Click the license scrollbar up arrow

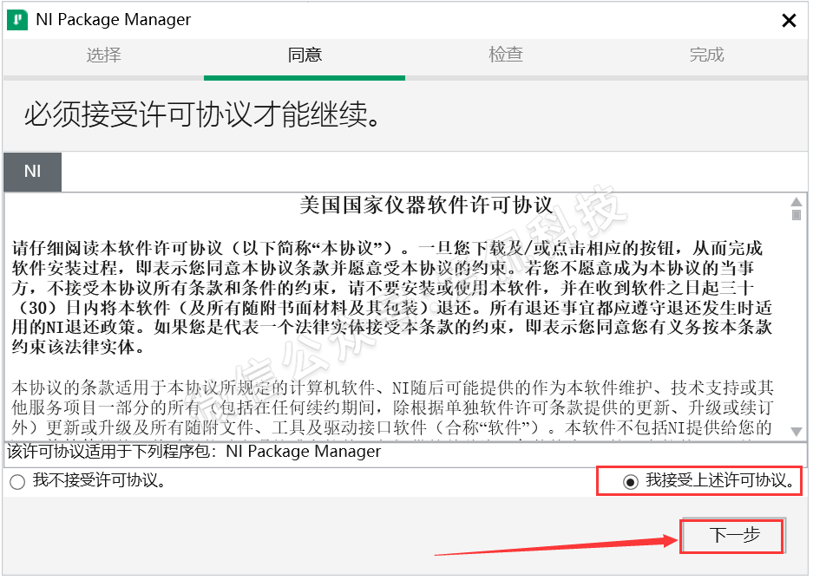point(796,201)
